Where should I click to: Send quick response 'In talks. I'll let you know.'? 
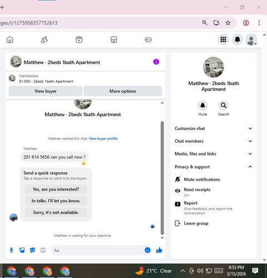(56, 201)
